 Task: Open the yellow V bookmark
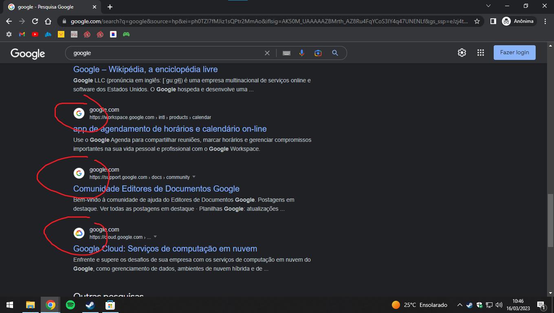[61, 35]
